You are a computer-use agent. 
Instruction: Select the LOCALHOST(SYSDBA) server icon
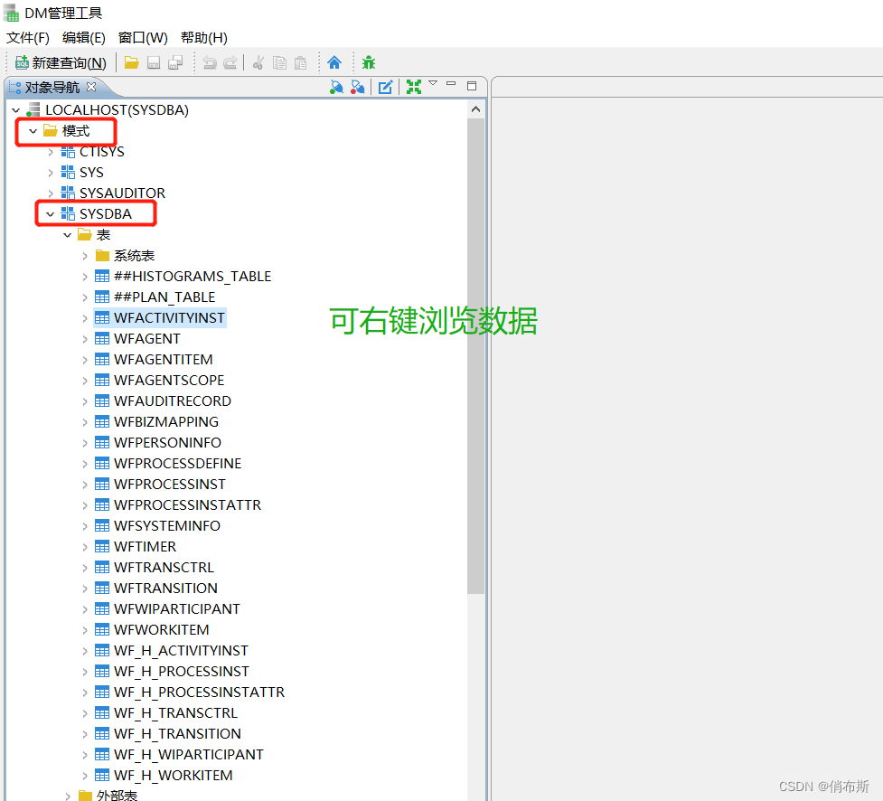[x=33, y=109]
